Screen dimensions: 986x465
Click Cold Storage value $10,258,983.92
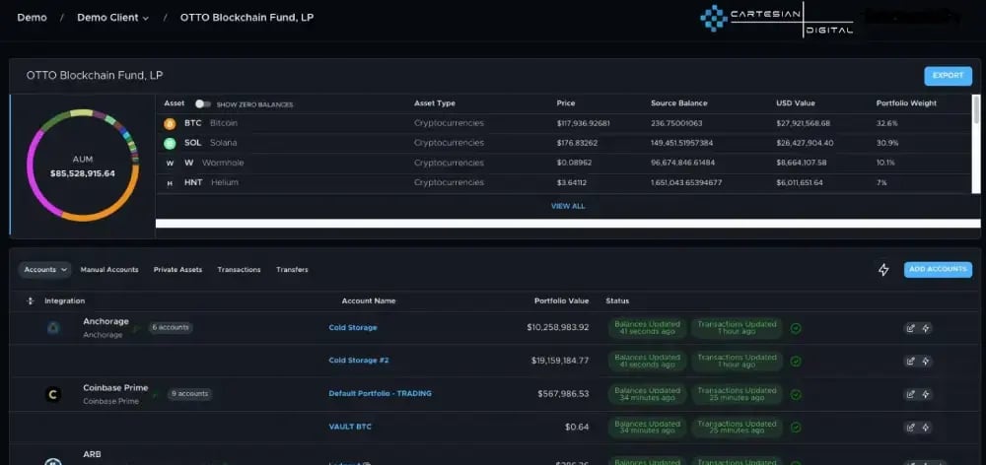pos(558,327)
